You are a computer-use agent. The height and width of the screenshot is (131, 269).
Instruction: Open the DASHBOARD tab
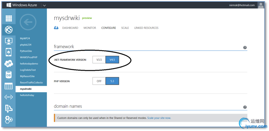70,28
